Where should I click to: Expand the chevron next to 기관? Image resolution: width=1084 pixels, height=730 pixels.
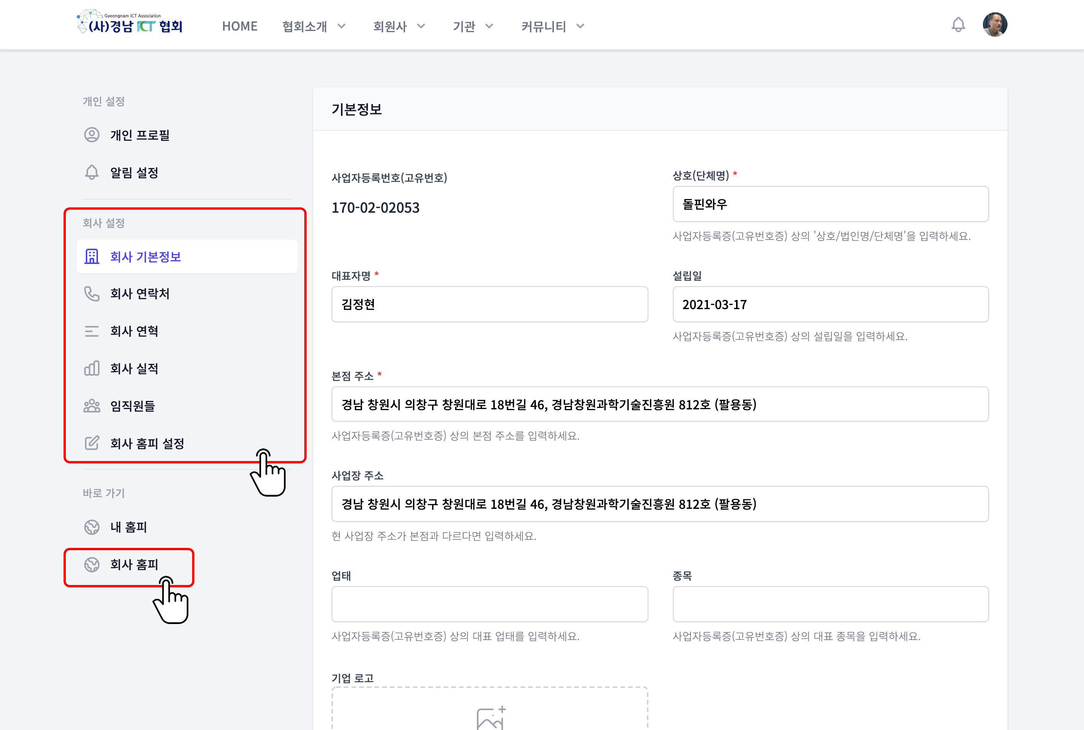click(x=489, y=26)
